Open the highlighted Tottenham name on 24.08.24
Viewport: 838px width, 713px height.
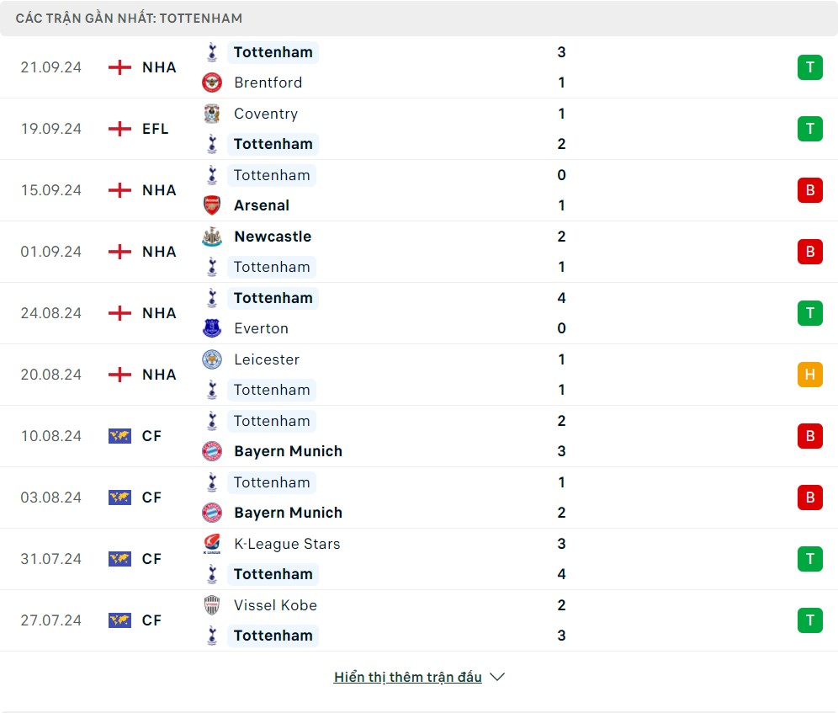pos(273,298)
